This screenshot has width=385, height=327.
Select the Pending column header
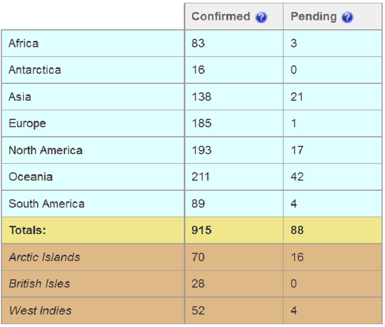[314, 17]
